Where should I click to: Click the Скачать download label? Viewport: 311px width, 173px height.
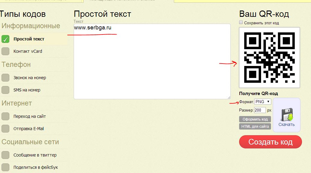pyautogui.click(x=286, y=124)
